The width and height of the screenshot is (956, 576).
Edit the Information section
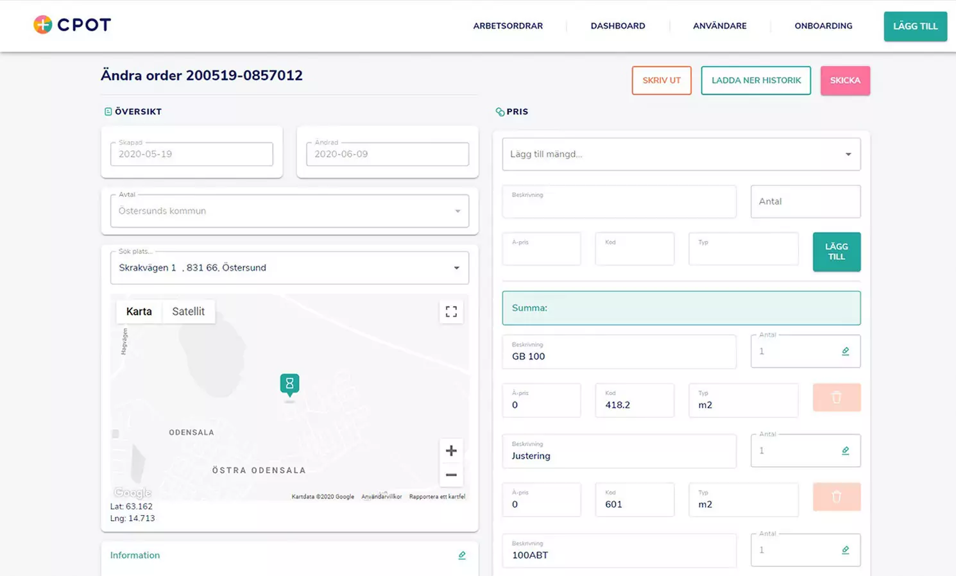pos(461,555)
